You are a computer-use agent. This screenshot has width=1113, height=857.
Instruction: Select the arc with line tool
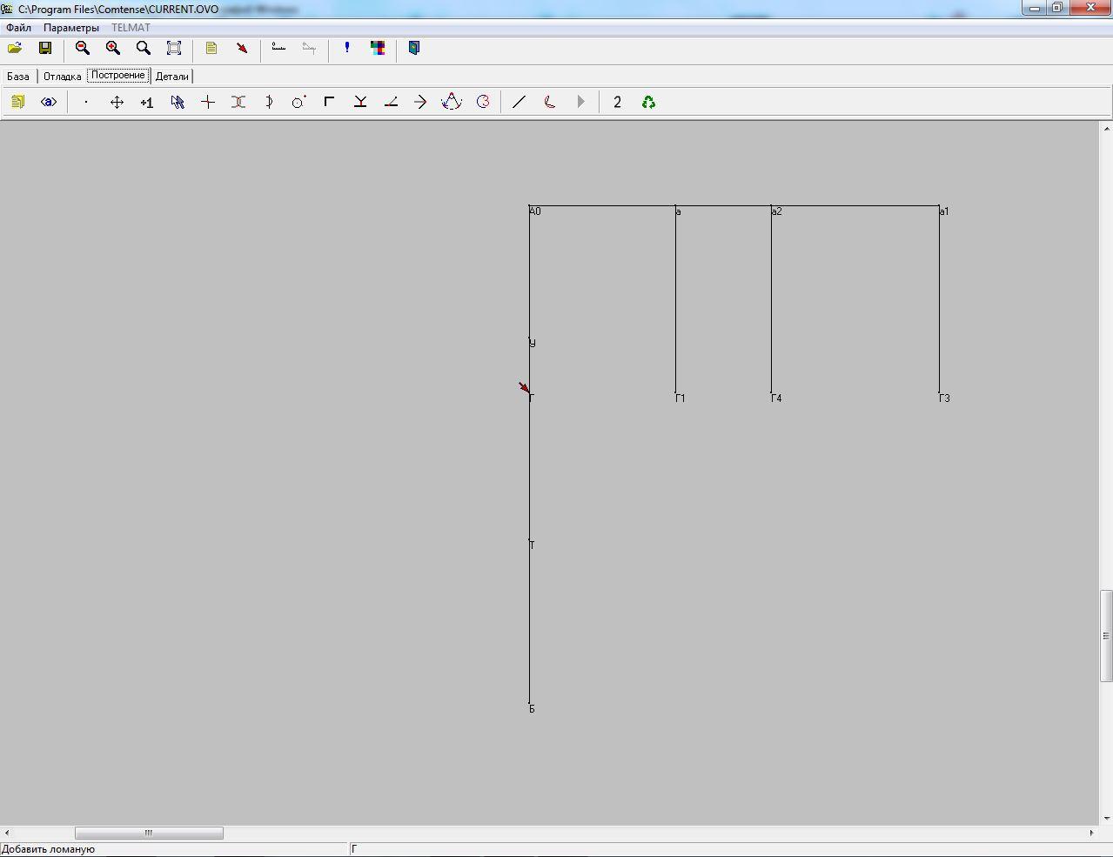click(269, 102)
